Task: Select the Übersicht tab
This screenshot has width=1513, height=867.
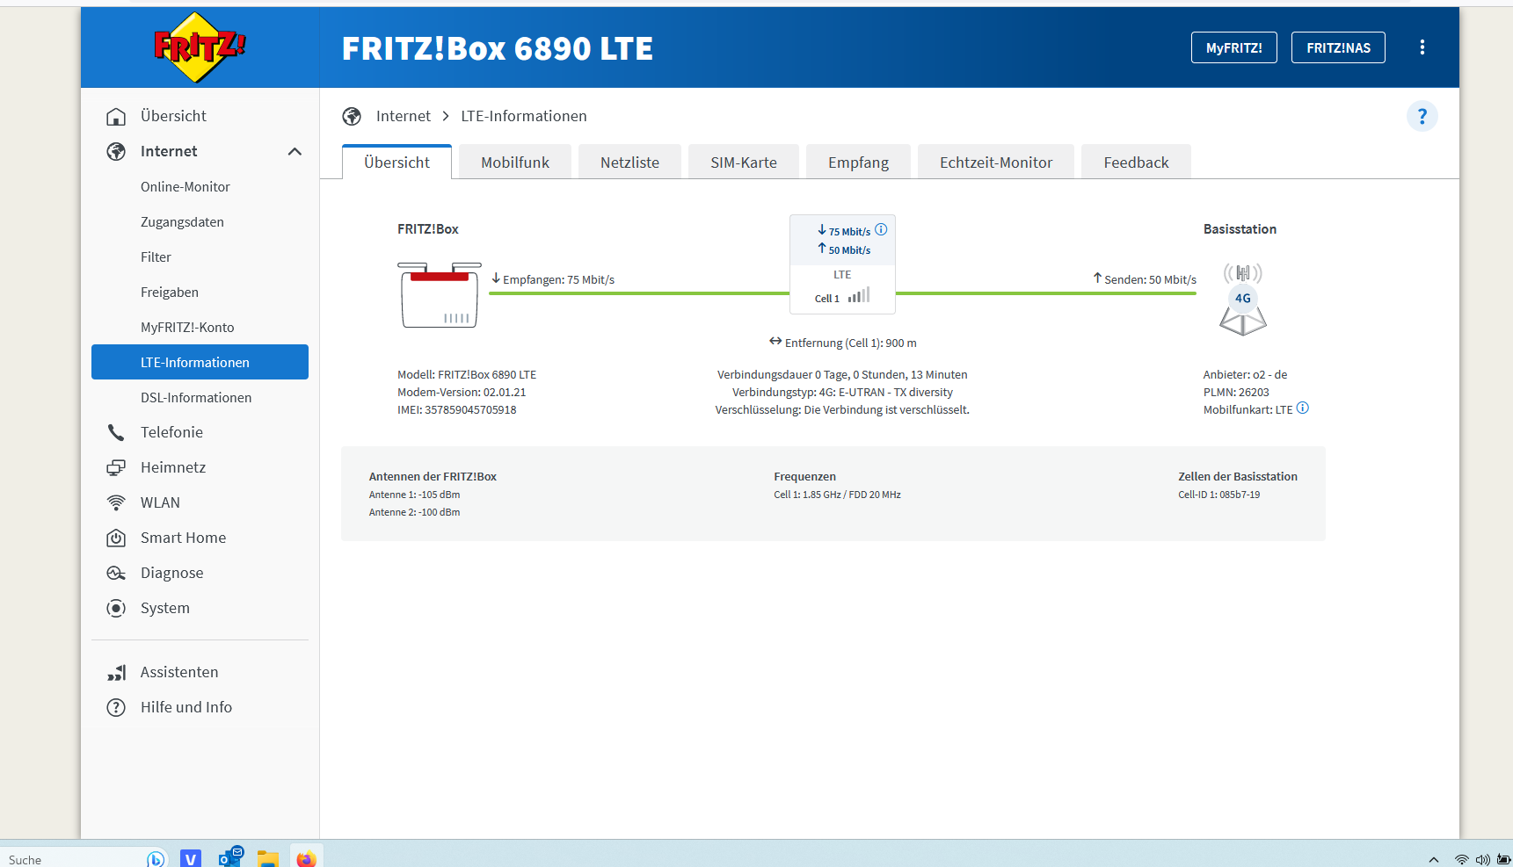Action: 396,162
